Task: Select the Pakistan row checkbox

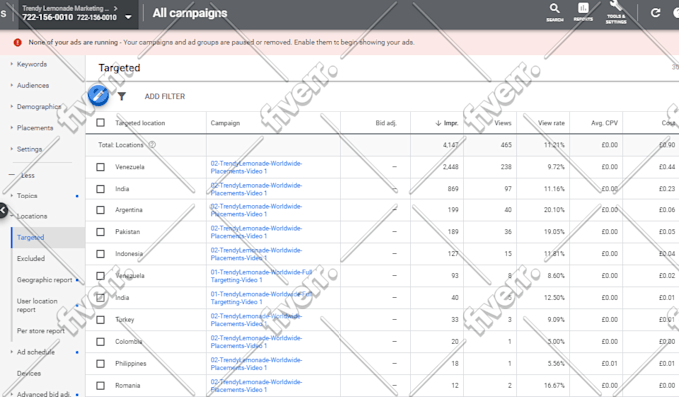Action: 101,232
